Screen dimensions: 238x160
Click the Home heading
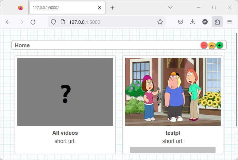click(22, 45)
